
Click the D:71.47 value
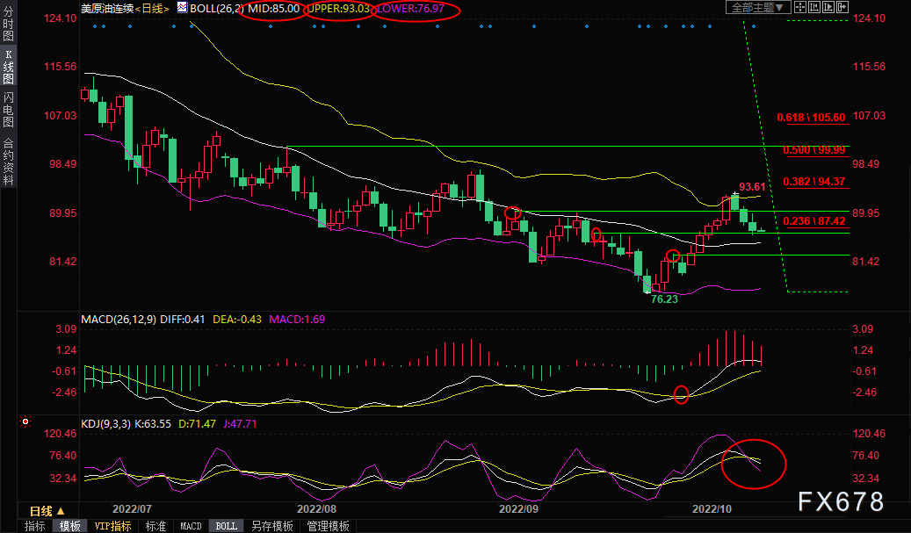point(197,424)
